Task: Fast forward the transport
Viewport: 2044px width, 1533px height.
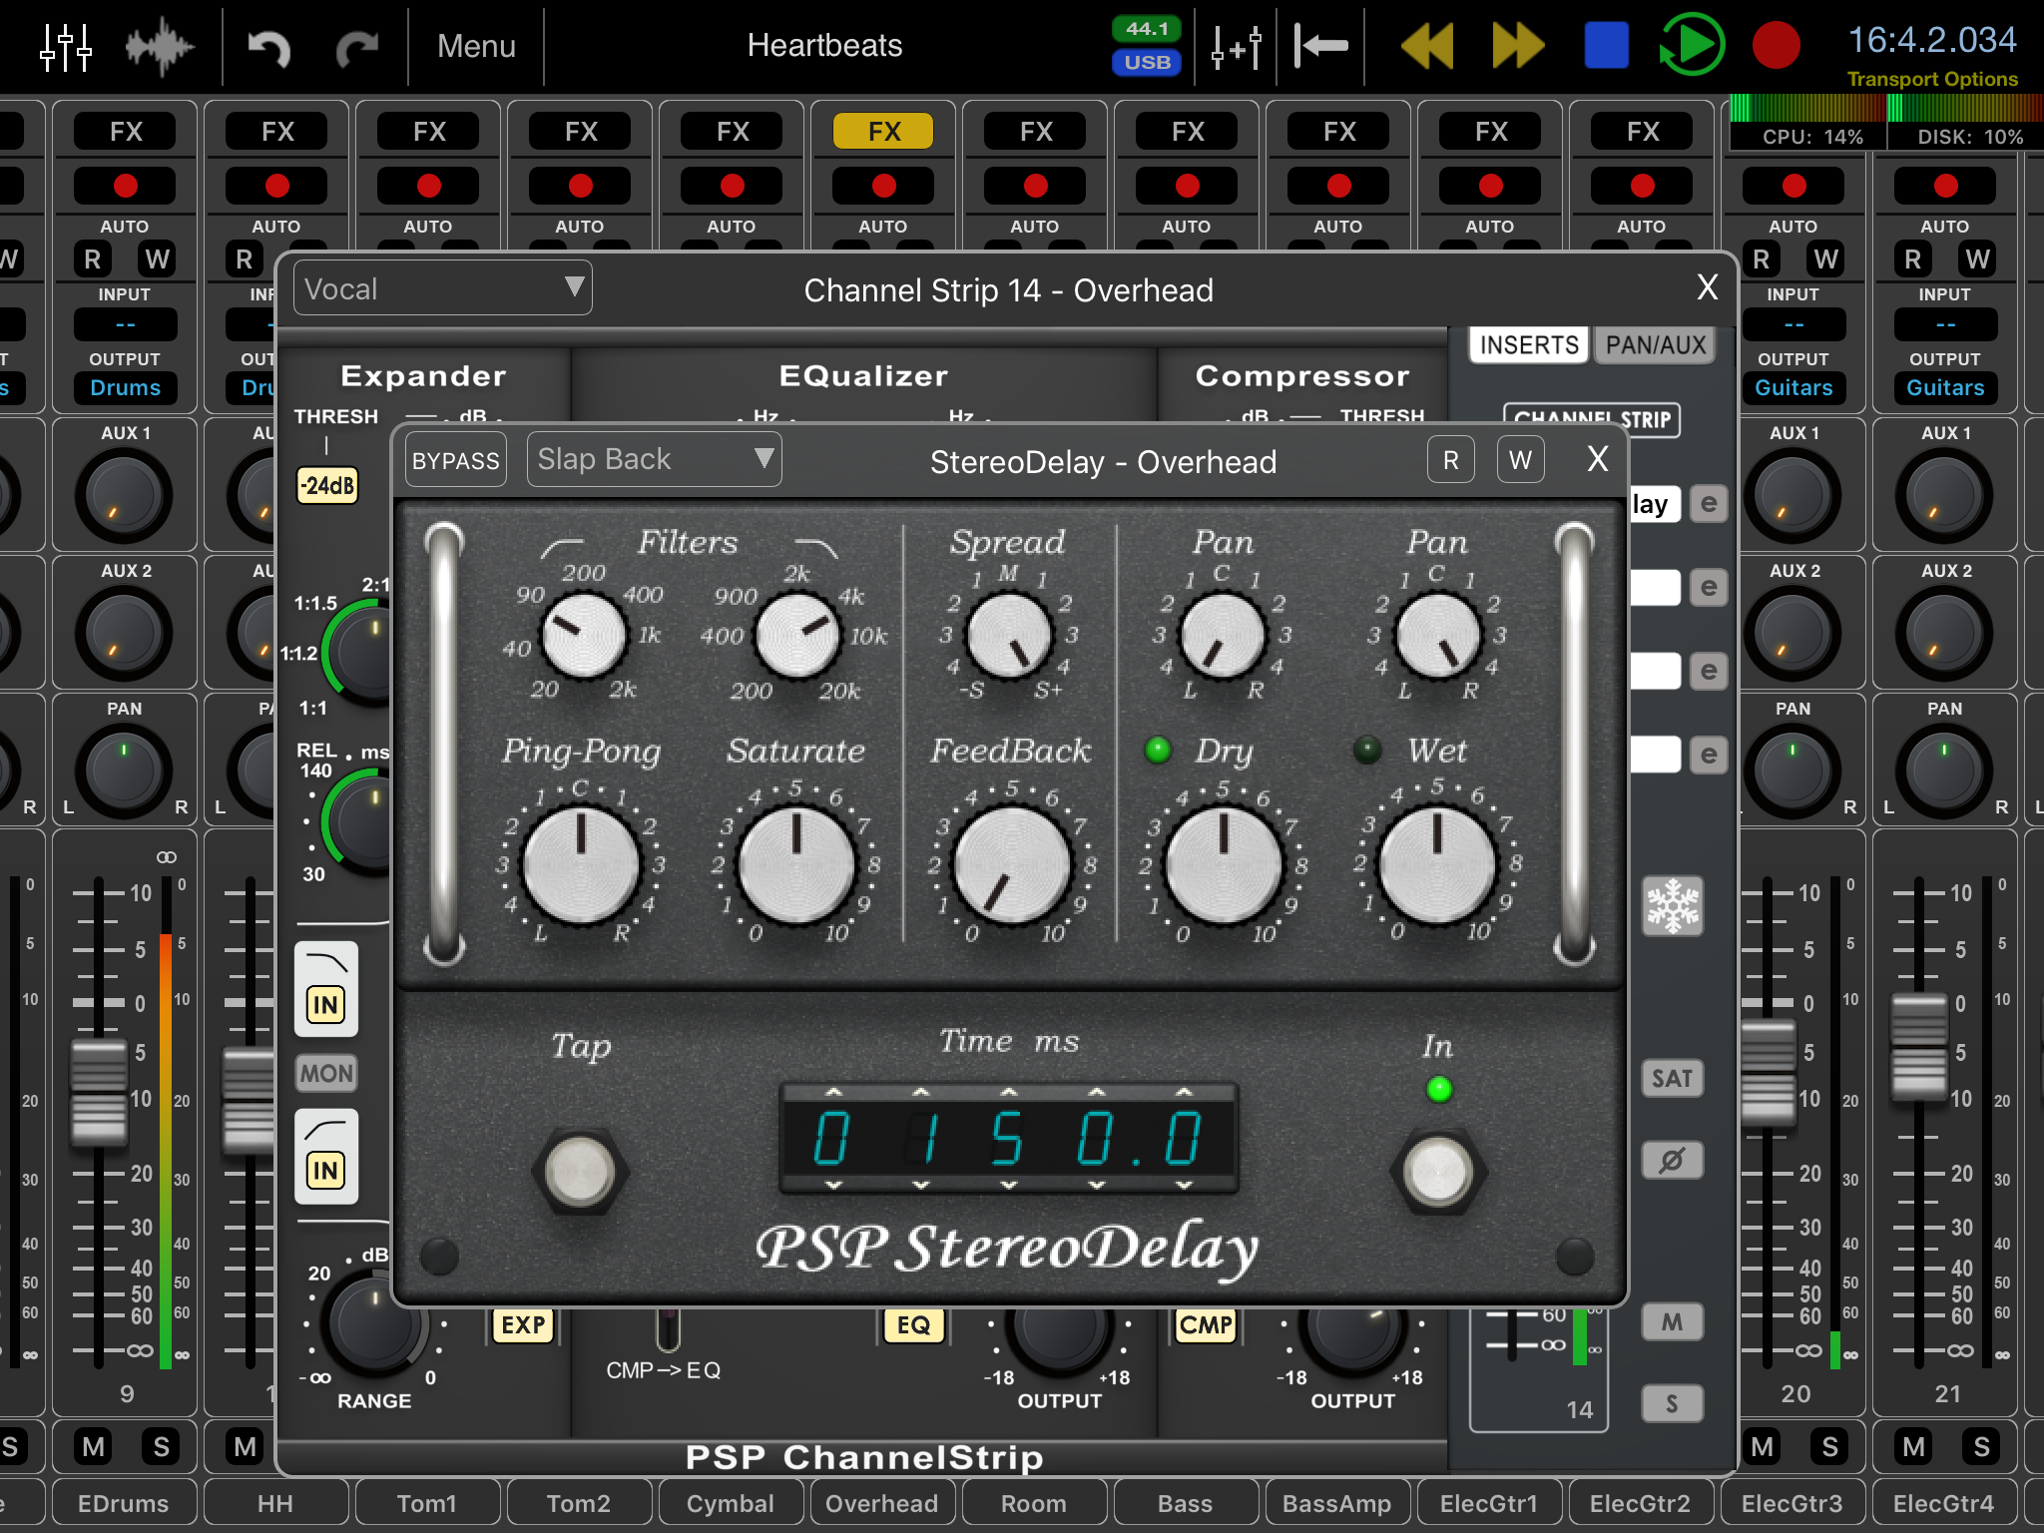Action: click(x=1517, y=46)
